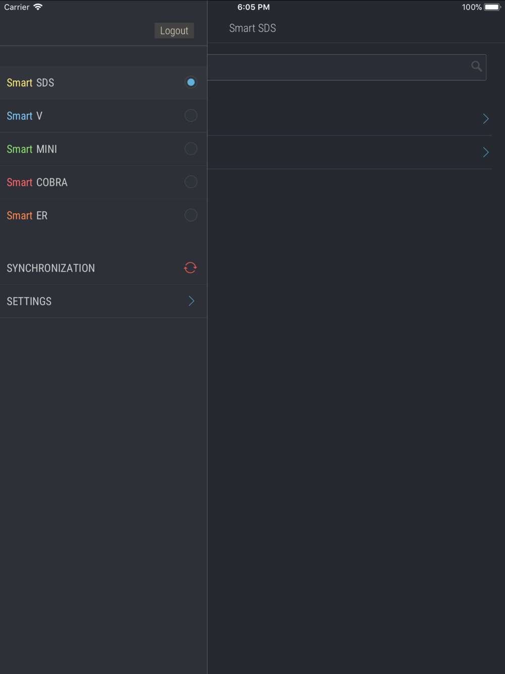Start SYNCHRONIZATION from the sidebar

coord(104,268)
